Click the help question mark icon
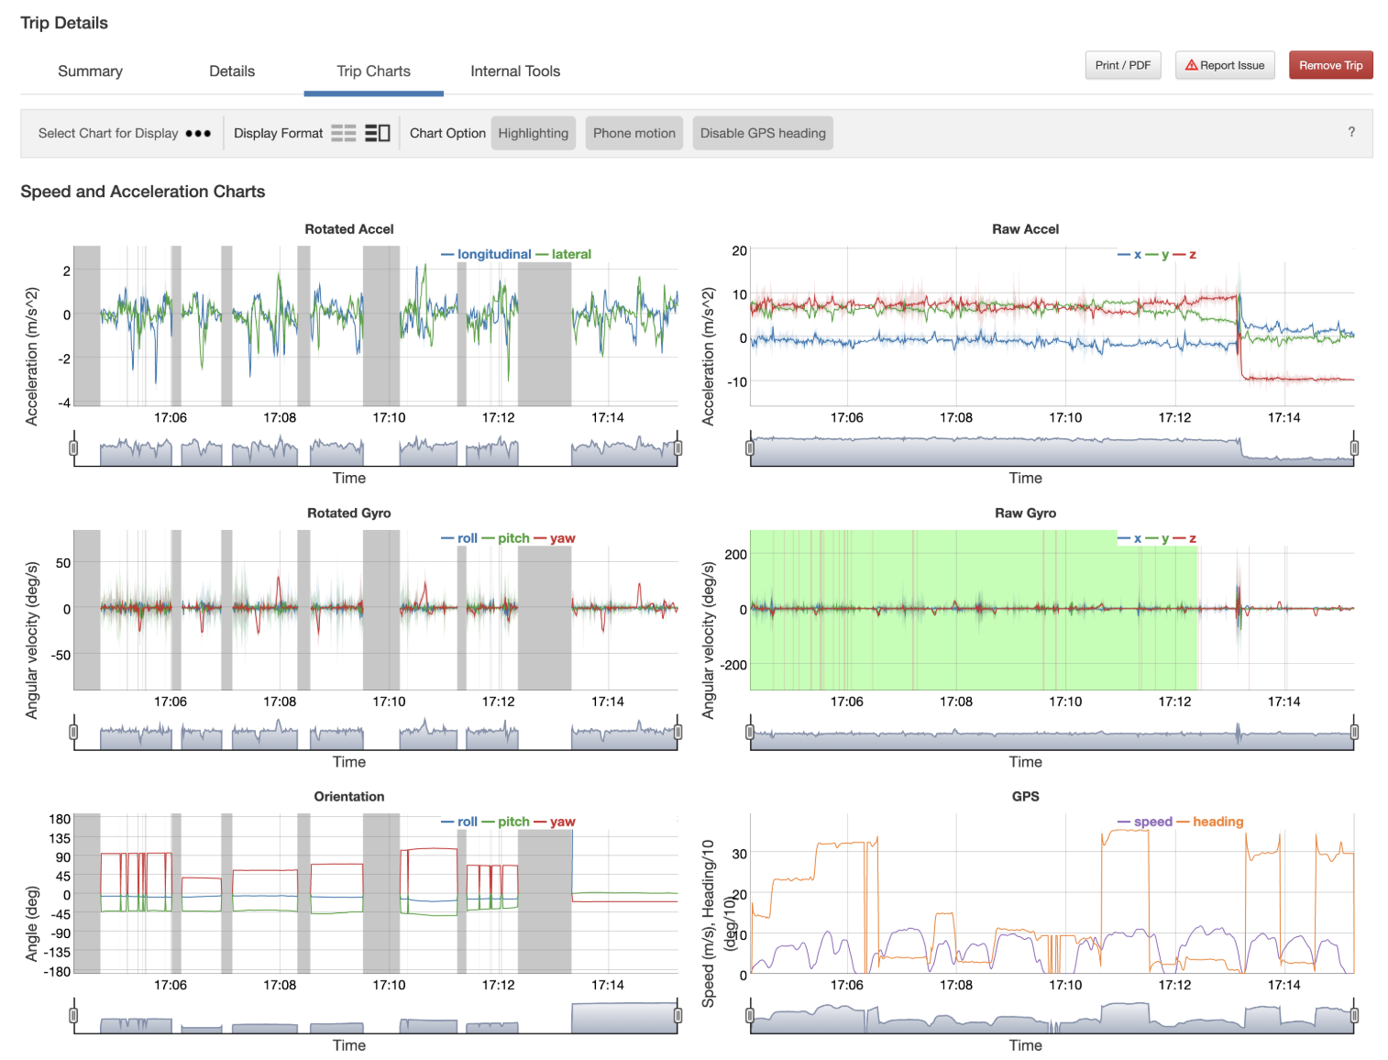 (1351, 132)
